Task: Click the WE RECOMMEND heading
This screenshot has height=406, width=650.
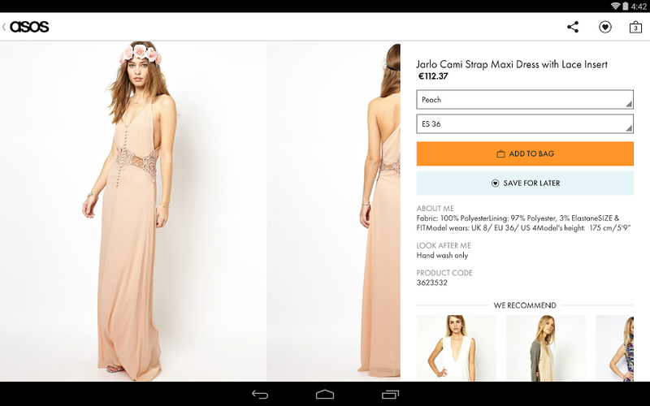Action: 525,305
